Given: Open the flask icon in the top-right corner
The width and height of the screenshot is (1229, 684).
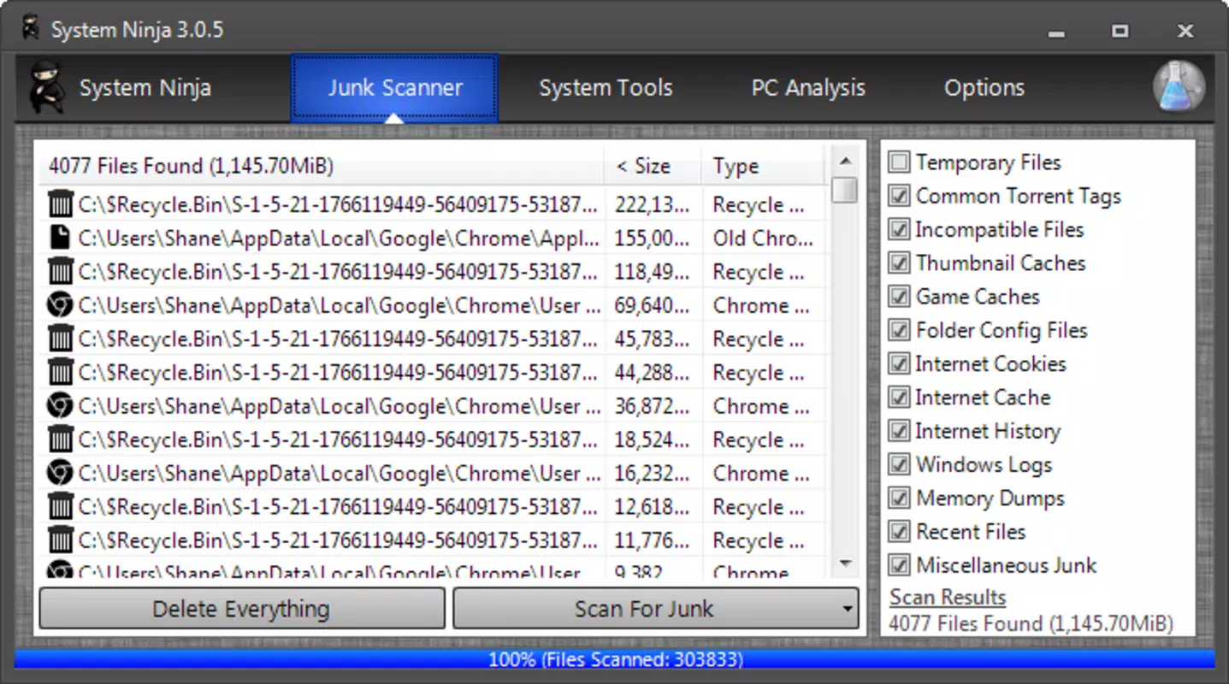Looking at the screenshot, I should pos(1179,86).
